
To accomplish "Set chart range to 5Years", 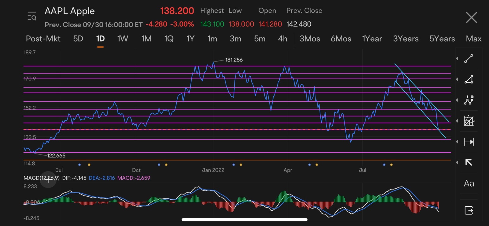I will click(x=442, y=39).
